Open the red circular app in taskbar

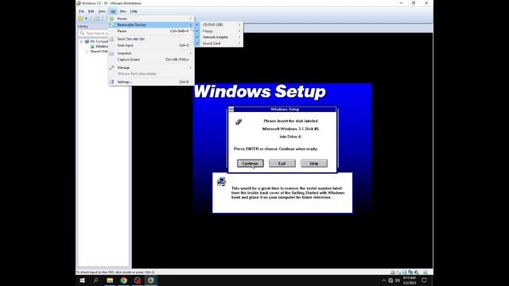pos(138,280)
